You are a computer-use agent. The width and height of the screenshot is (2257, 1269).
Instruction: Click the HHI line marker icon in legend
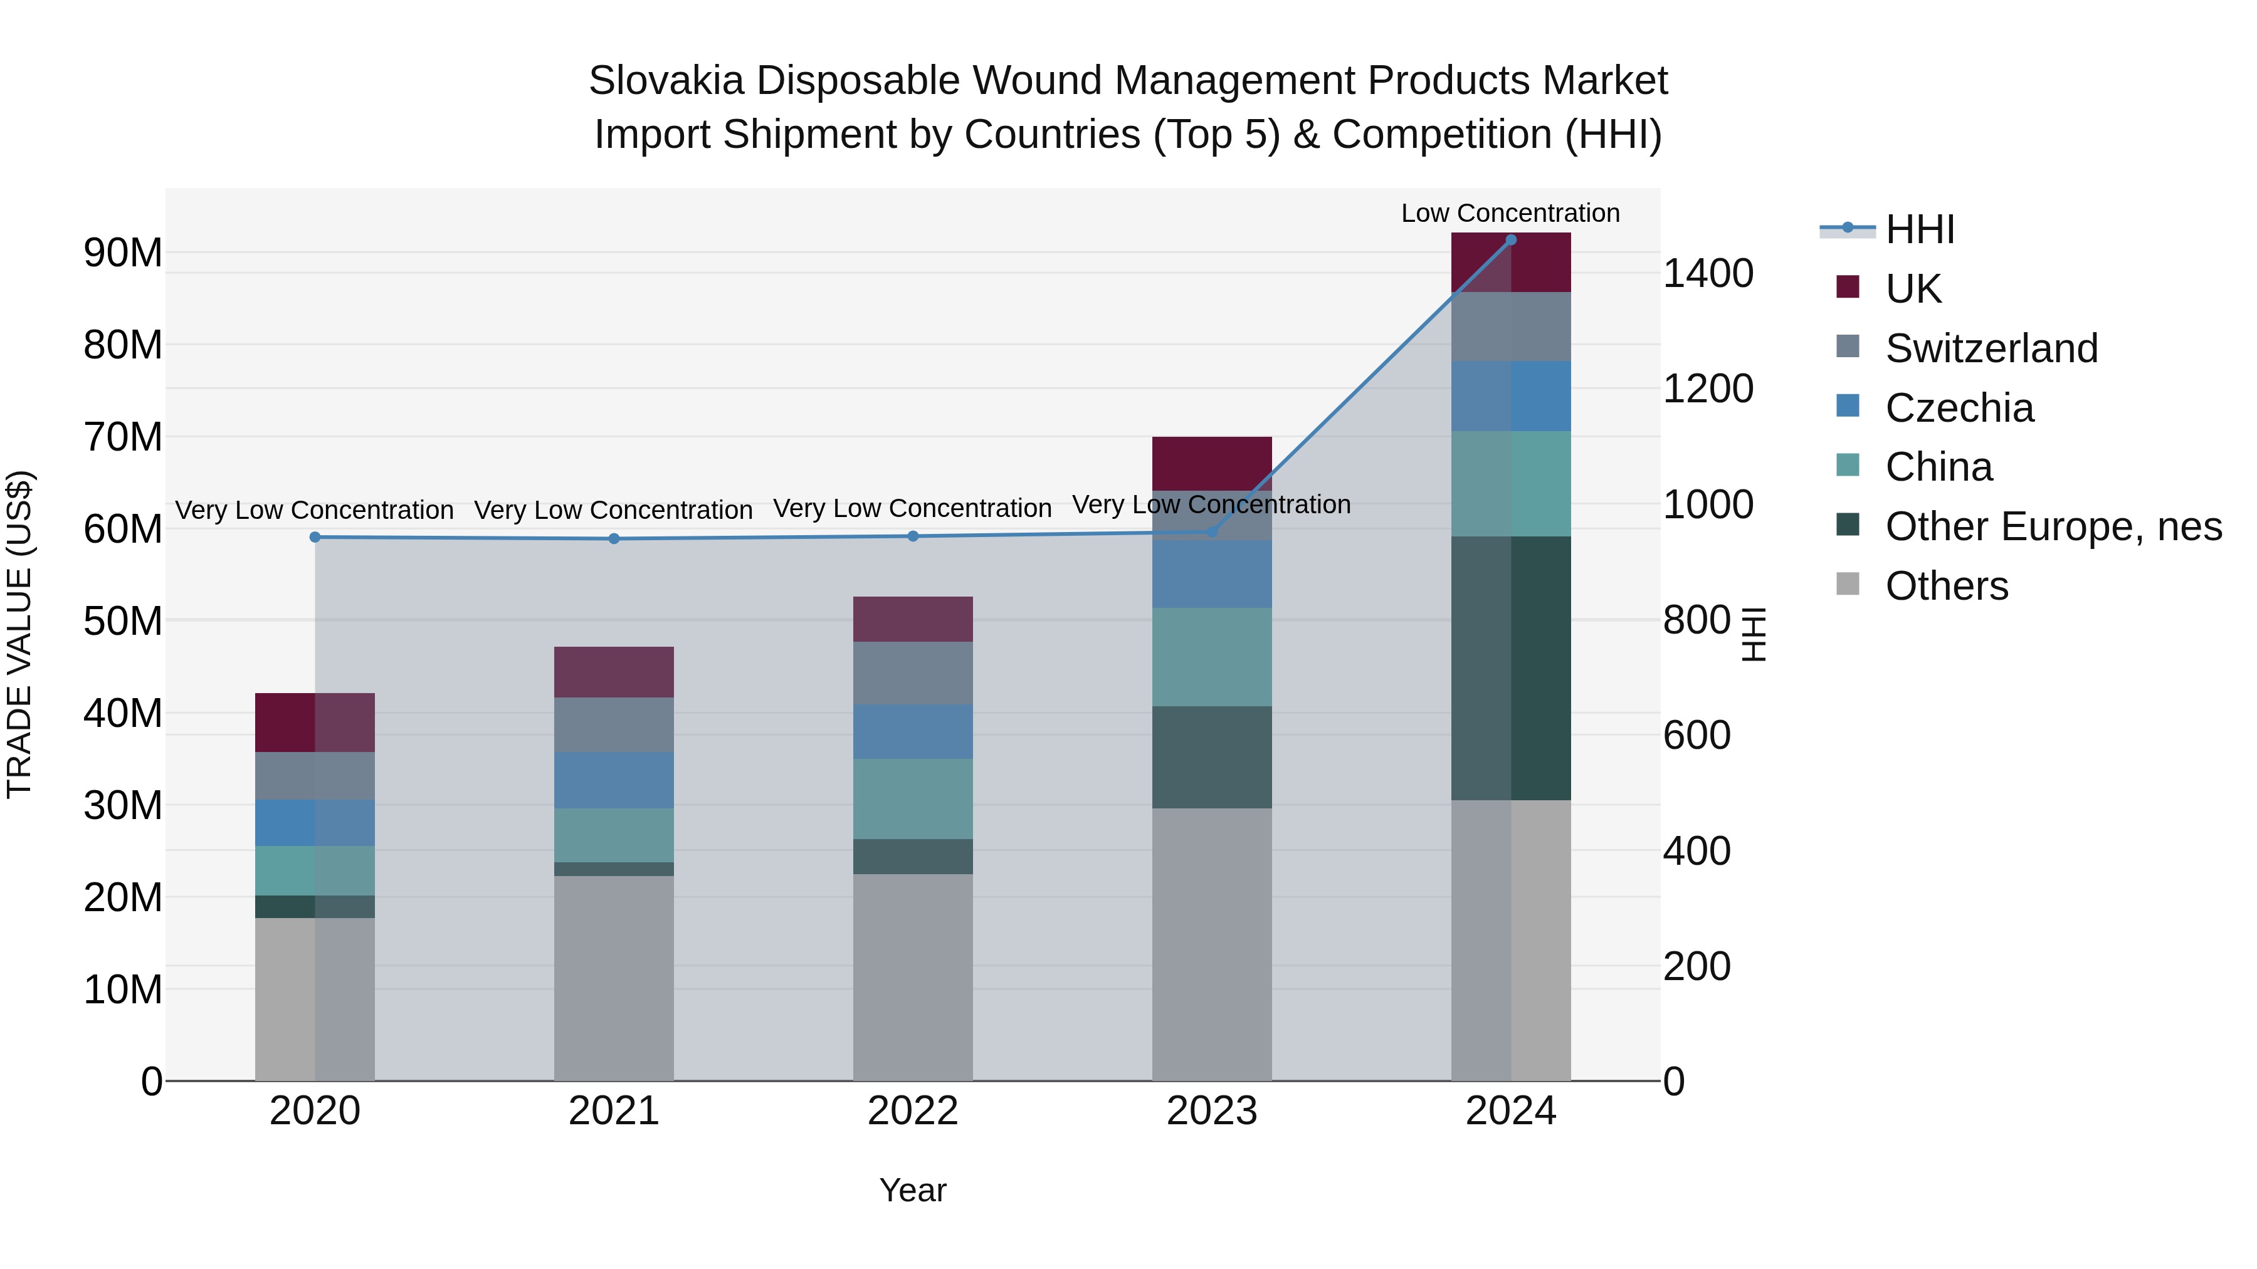pyautogui.click(x=1848, y=227)
